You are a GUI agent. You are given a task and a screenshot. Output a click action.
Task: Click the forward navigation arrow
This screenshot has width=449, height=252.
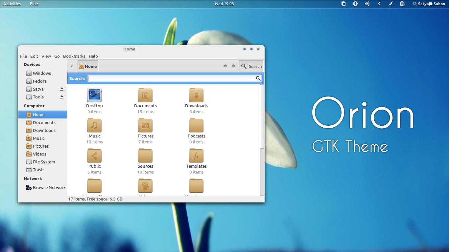[234, 66]
